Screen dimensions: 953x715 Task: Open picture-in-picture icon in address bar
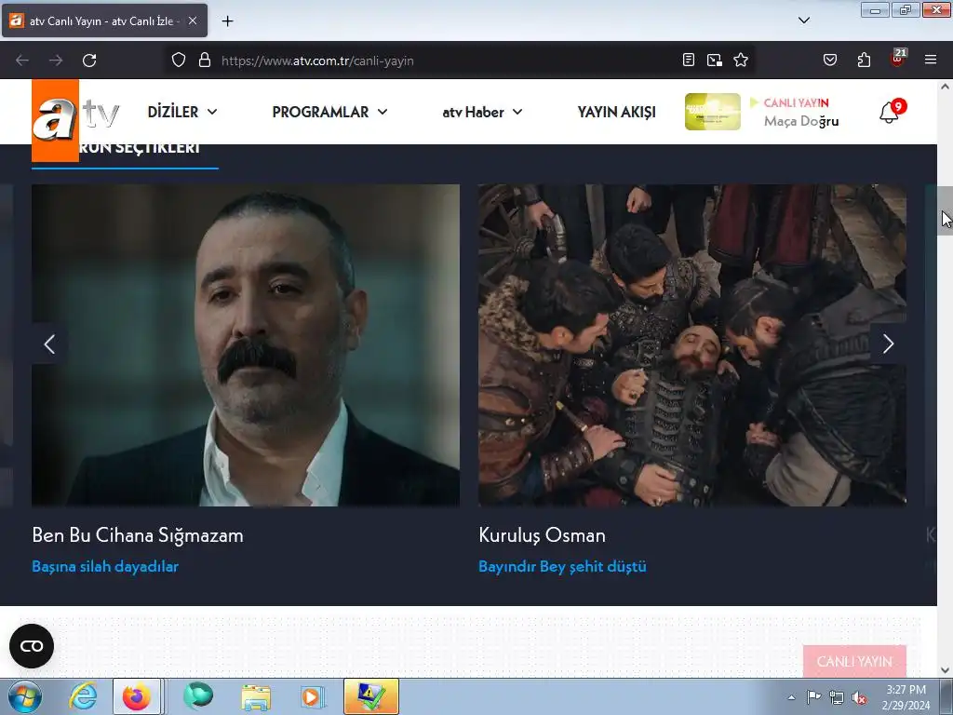[715, 61]
